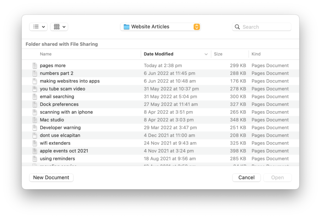Viewport: 321px width, 218px height.
Task: Select the list view icon in the toolbar
Action: click(36, 27)
